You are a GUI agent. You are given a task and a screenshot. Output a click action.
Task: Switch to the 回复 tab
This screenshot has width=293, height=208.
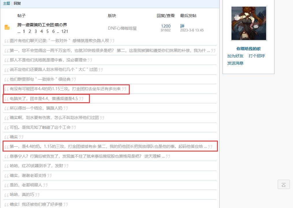coord(17,3)
